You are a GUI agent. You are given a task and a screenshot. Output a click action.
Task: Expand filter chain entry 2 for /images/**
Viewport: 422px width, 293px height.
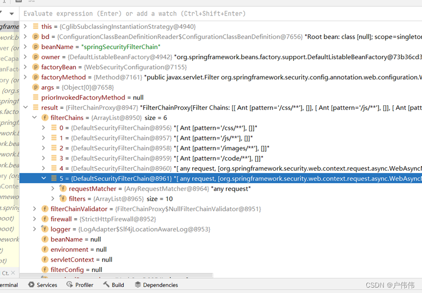click(44, 148)
